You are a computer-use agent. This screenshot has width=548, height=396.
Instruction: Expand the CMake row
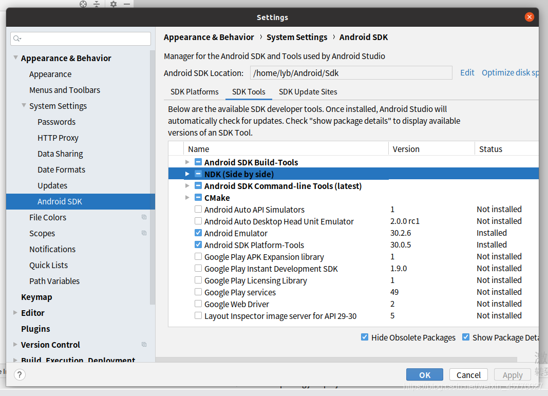tap(187, 197)
